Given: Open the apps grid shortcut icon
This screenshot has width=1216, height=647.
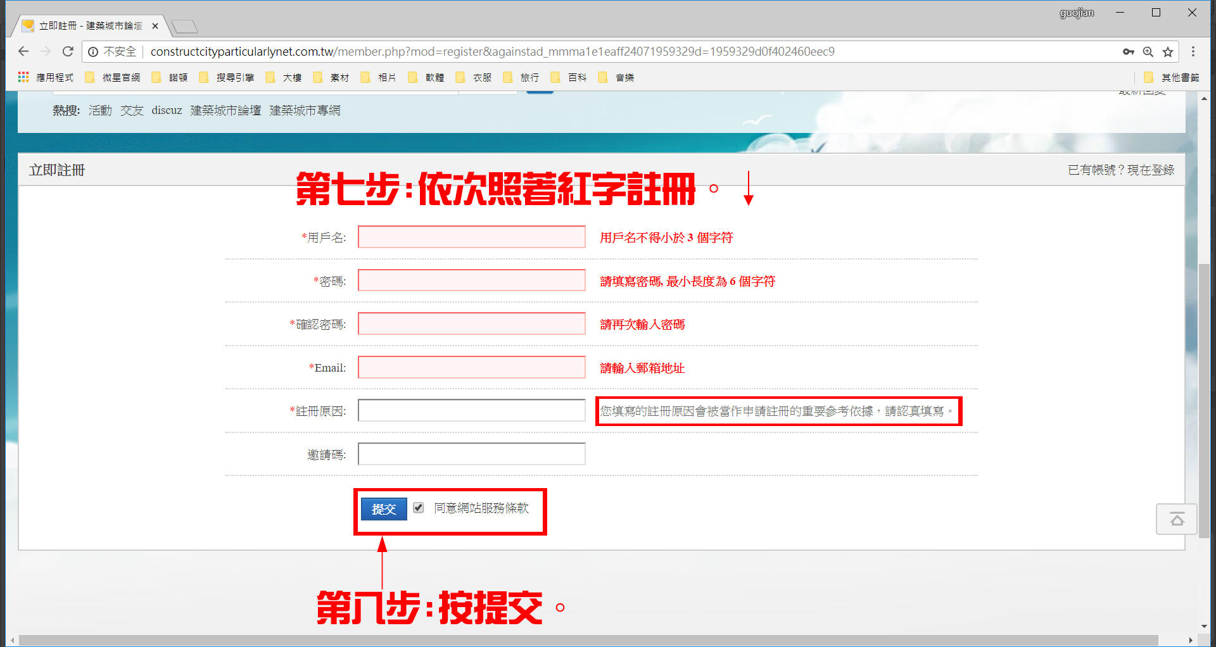Looking at the screenshot, I should click(23, 77).
